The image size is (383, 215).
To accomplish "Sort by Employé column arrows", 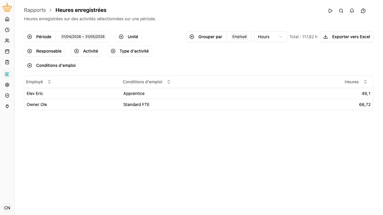I will point(49,82).
